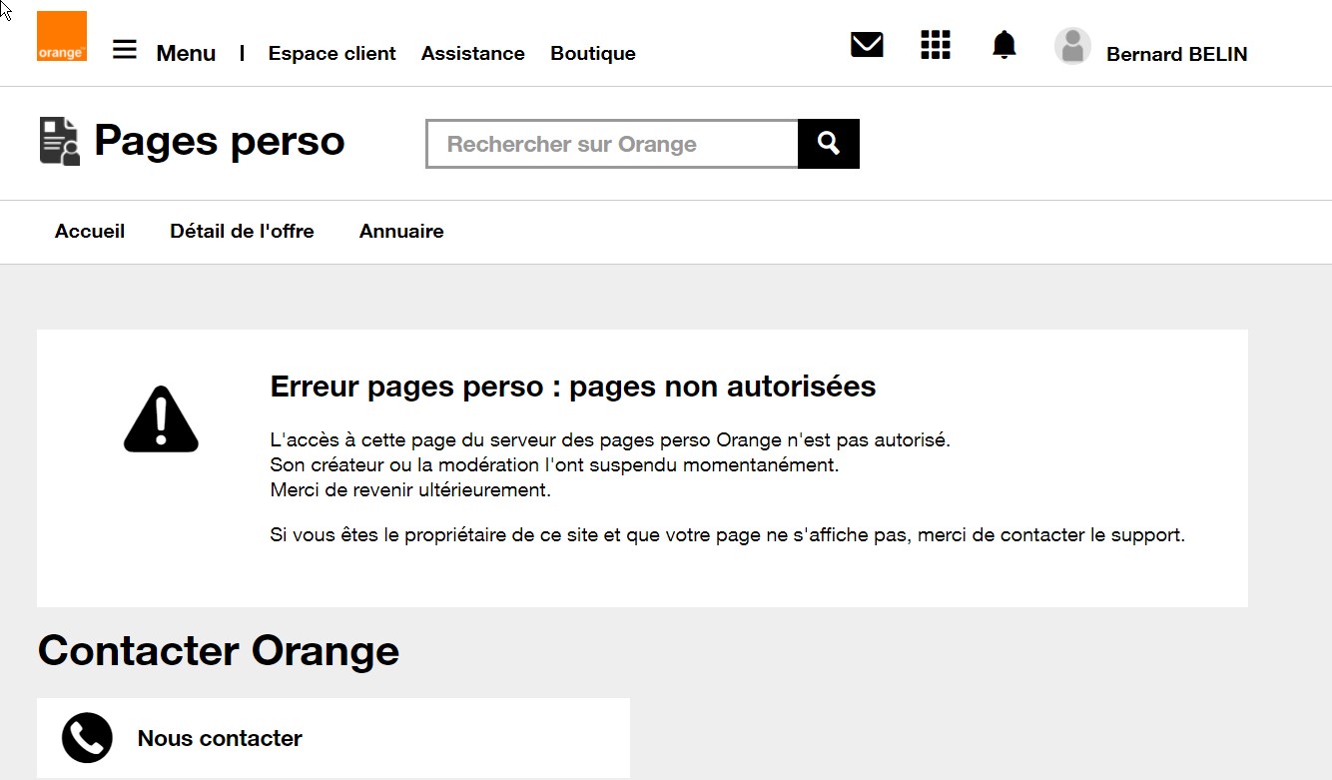Switch to the Accueil tab
The width and height of the screenshot is (1332, 780).
(90, 231)
